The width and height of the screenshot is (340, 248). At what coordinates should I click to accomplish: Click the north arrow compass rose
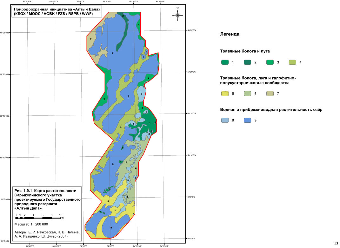(x=178, y=15)
